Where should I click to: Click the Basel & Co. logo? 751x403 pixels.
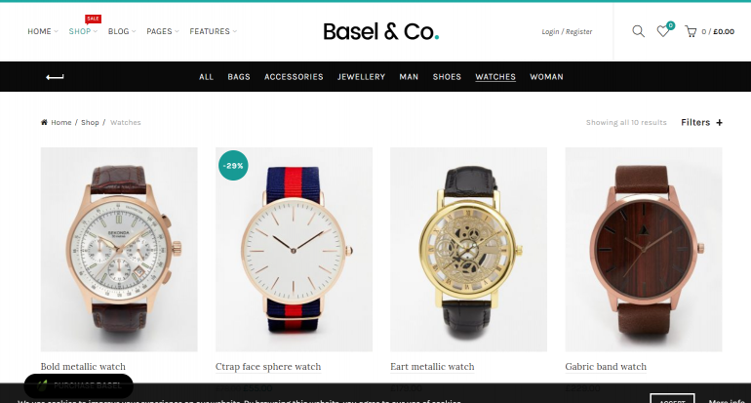pyautogui.click(x=380, y=31)
